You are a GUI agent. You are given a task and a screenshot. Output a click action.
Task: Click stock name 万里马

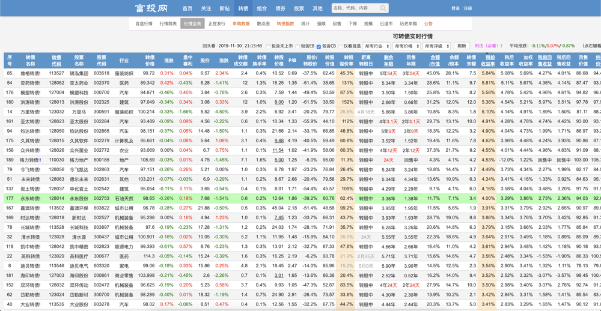click(x=79, y=112)
